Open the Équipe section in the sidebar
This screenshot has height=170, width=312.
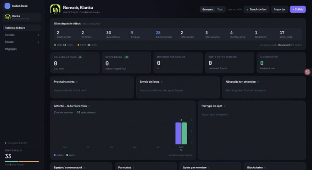pyautogui.click(x=22, y=42)
